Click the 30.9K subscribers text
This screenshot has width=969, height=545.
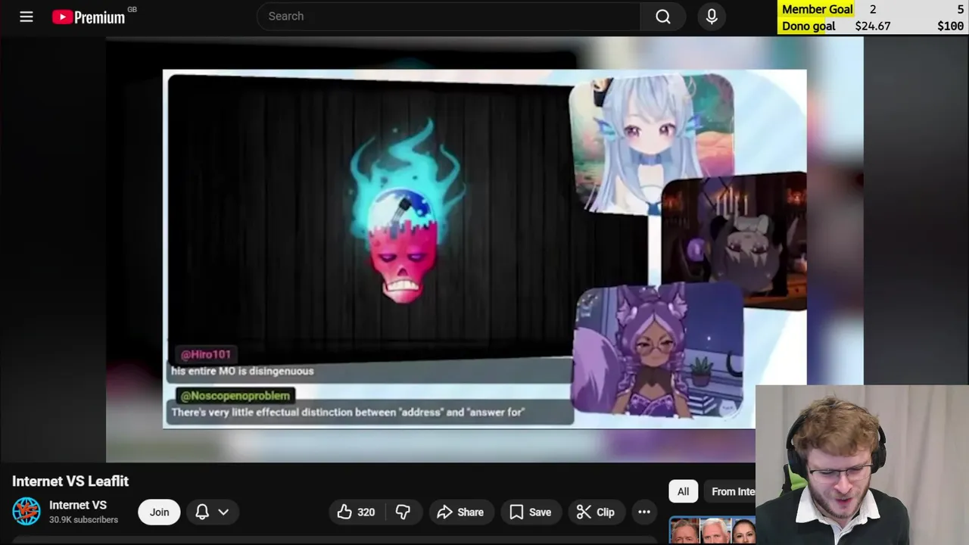coord(83,520)
